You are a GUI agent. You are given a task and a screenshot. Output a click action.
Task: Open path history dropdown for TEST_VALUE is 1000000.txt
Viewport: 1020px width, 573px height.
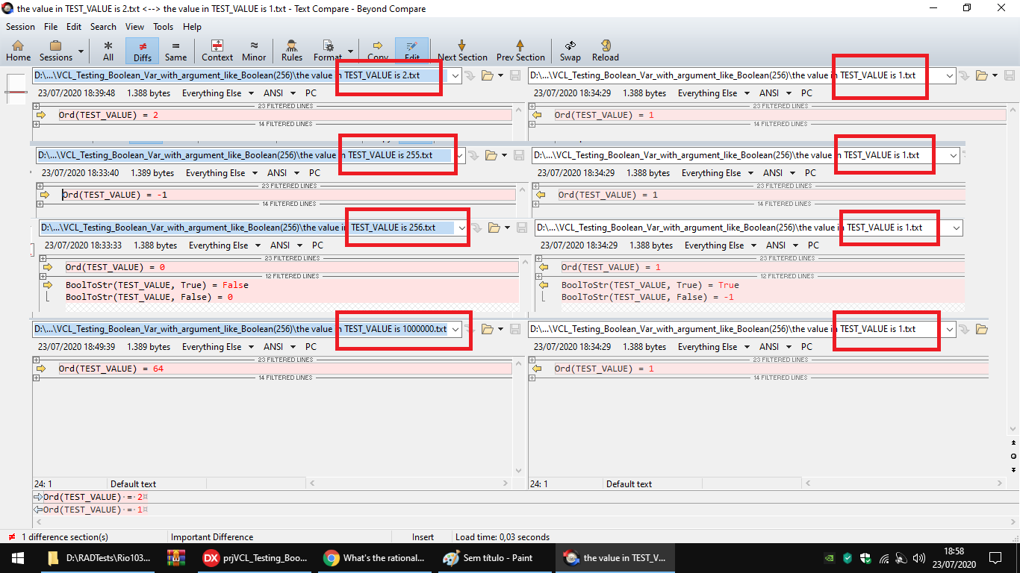[455, 329]
